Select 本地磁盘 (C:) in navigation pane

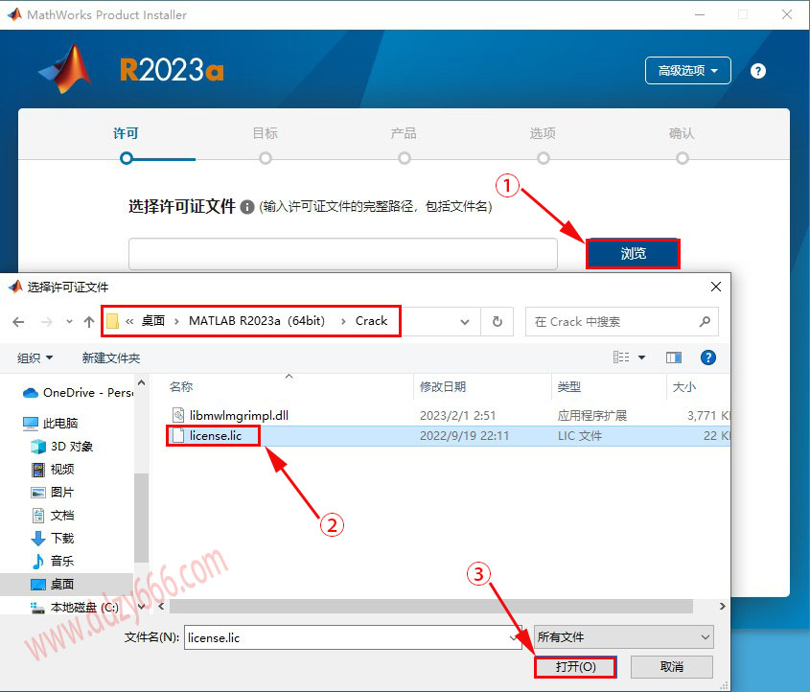point(75,608)
